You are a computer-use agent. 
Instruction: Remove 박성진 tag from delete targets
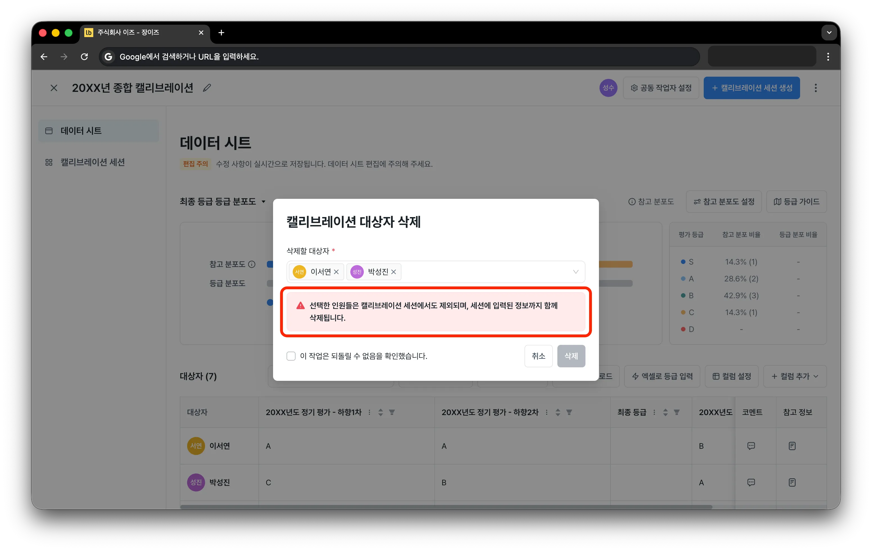click(394, 272)
